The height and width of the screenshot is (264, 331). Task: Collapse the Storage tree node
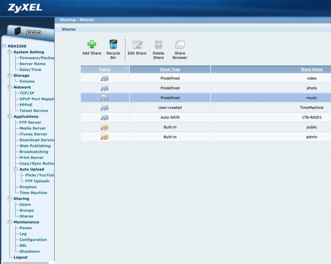tap(9, 75)
